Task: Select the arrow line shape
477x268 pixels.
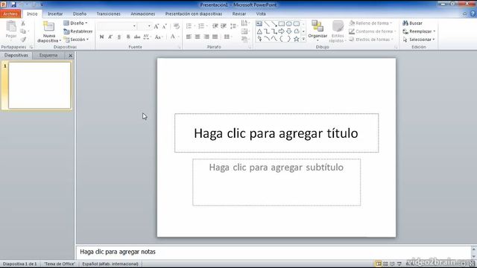Action: (x=274, y=24)
